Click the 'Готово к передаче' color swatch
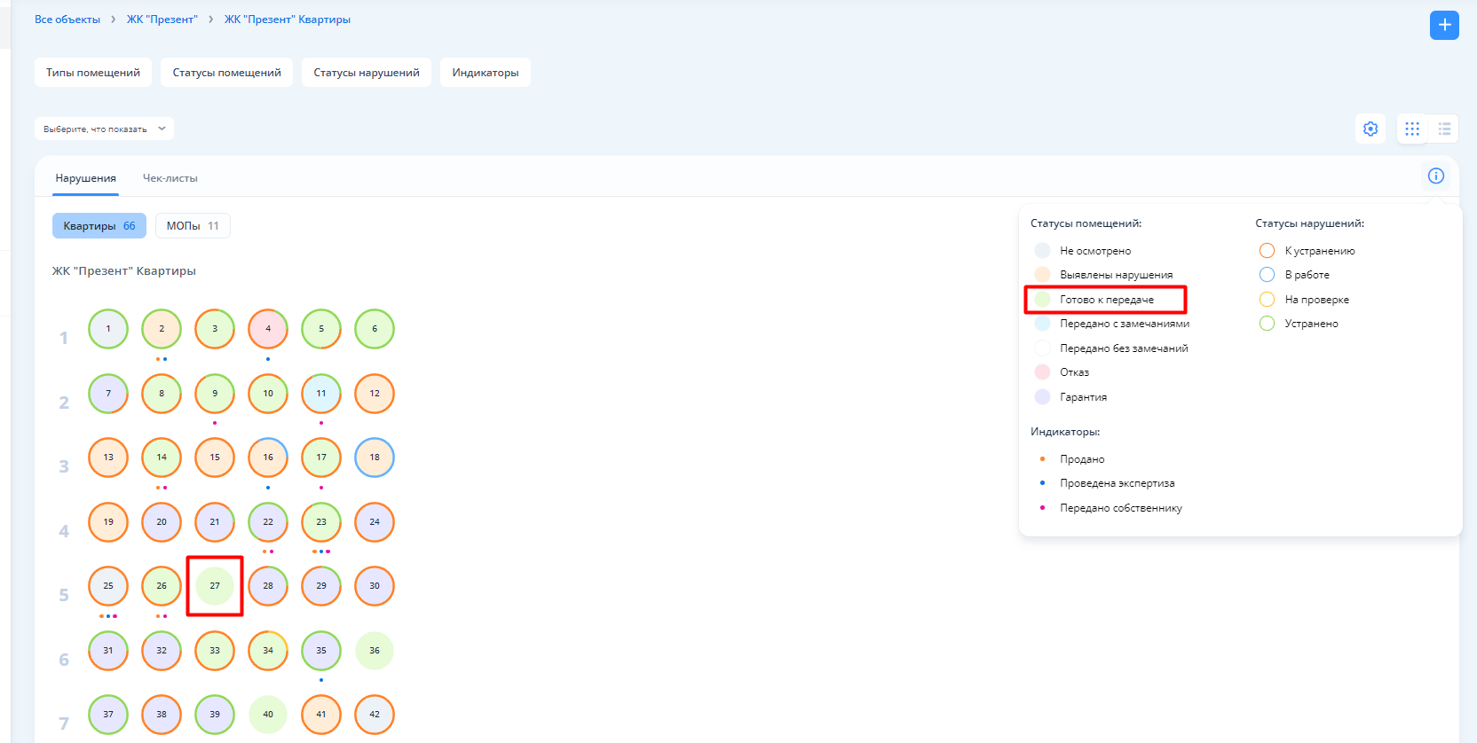 click(x=1043, y=300)
